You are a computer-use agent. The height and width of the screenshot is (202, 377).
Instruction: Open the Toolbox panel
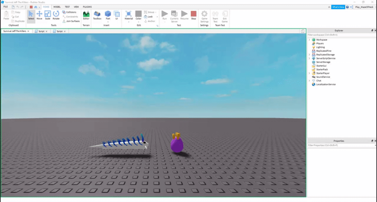tap(97, 15)
